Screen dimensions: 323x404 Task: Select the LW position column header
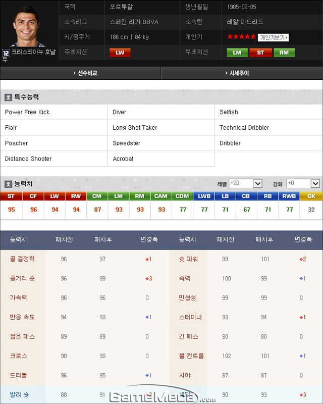click(x=55, y=196)
